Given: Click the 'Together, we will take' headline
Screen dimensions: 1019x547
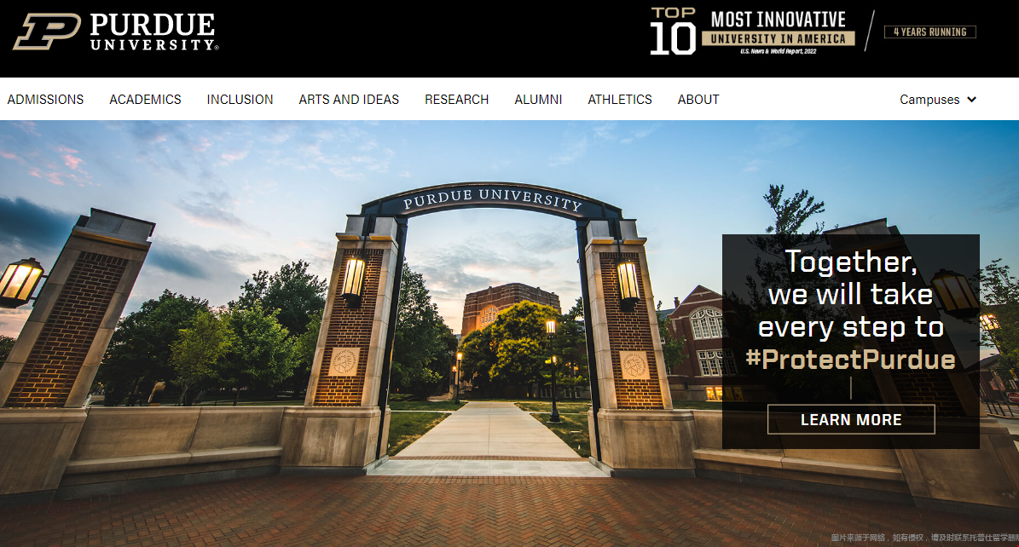Looking at the screenshot, I should coord(851,278).
